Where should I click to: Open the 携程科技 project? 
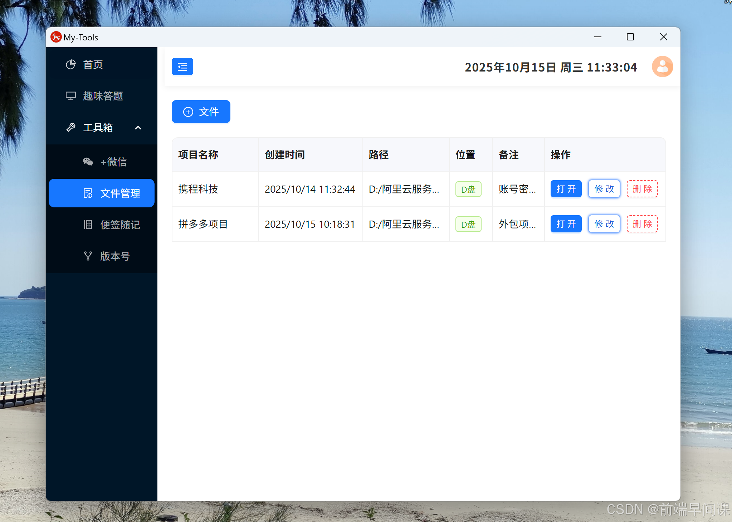click(566, 189)
